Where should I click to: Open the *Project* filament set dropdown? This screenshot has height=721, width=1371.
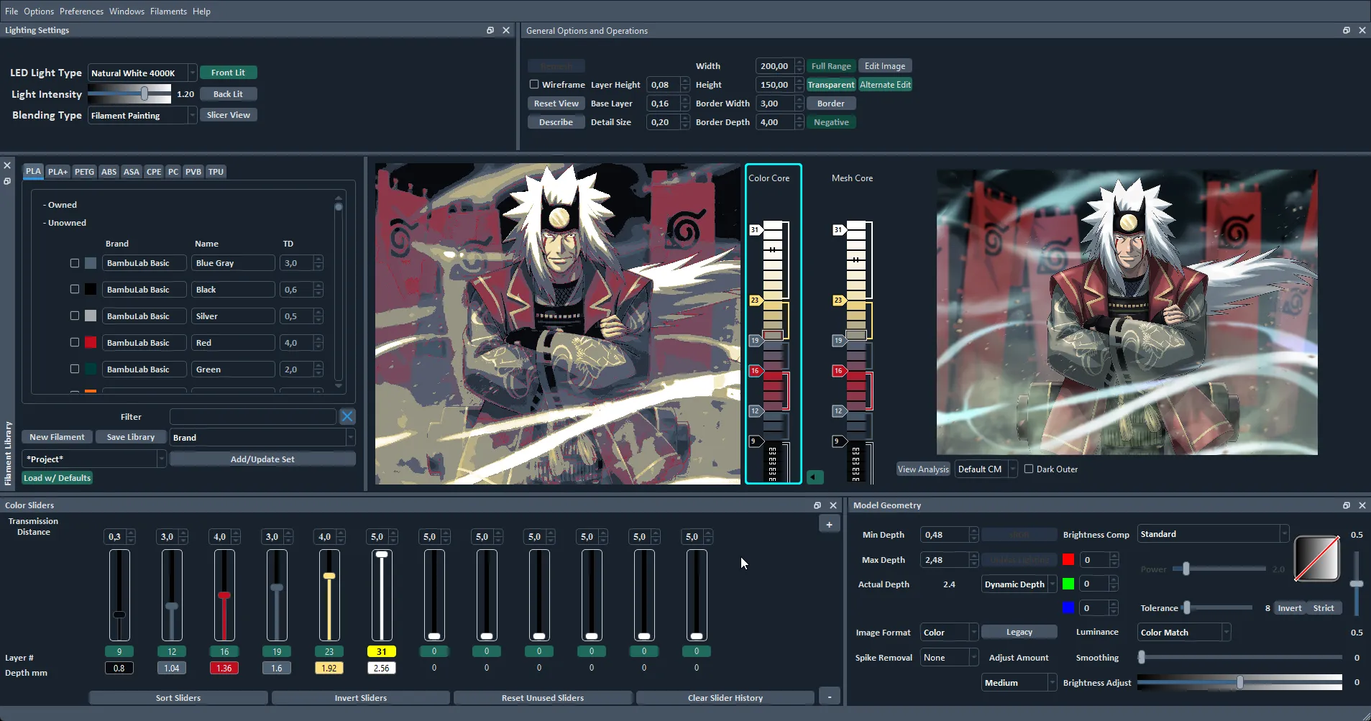93,459
